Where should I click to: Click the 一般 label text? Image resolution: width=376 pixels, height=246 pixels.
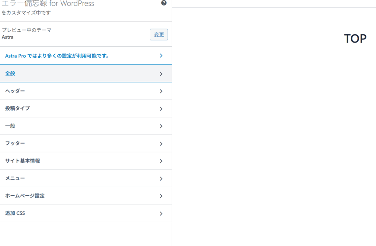coord(10,126)
